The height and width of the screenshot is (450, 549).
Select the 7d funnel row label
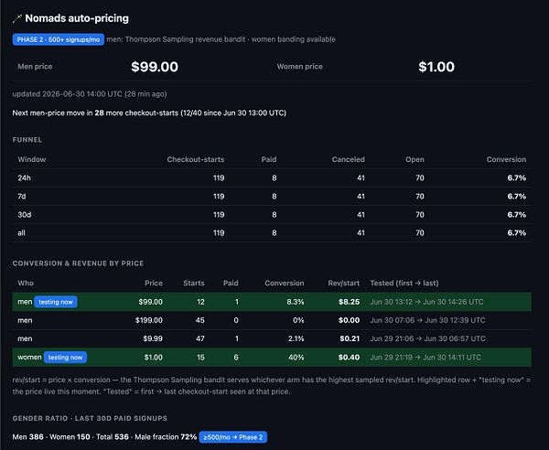[x=22, y=197]
